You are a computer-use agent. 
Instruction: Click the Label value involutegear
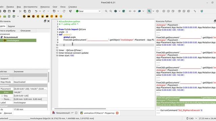pos(30,103)
